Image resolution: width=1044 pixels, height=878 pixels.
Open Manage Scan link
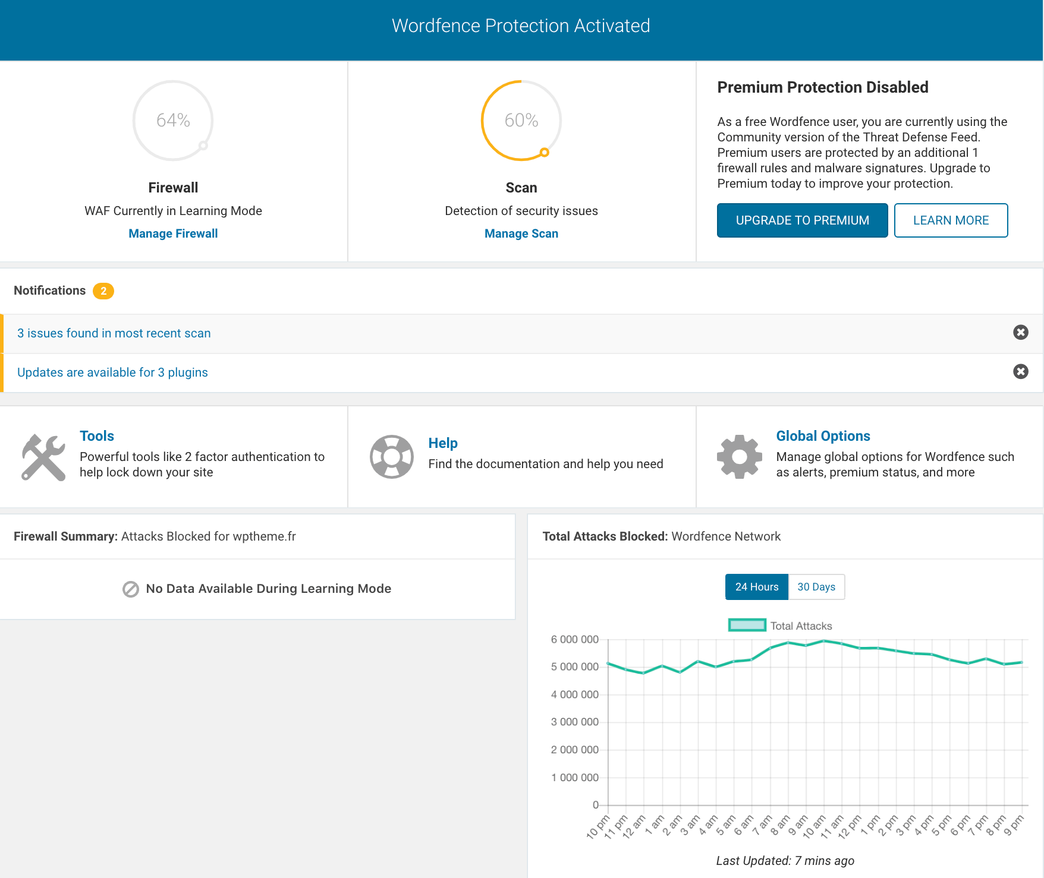521,233
